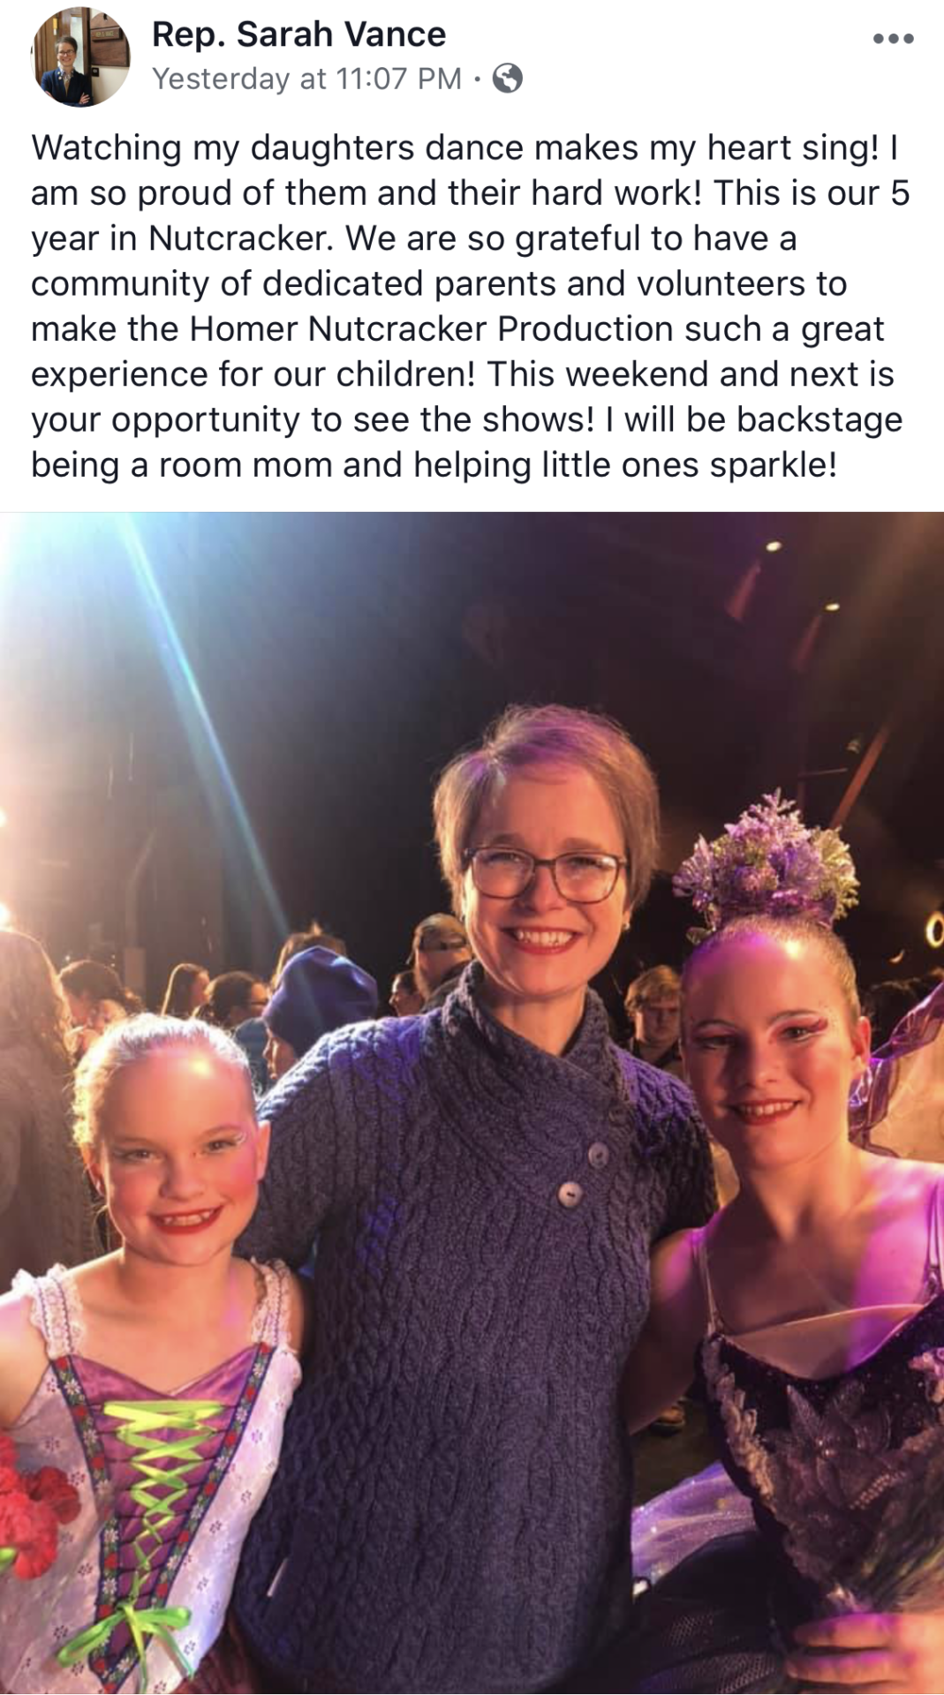Click the "Yesterday at 11:07 PM" timestamp
The width and height of the screenshot is (944, 1695).
307,79
